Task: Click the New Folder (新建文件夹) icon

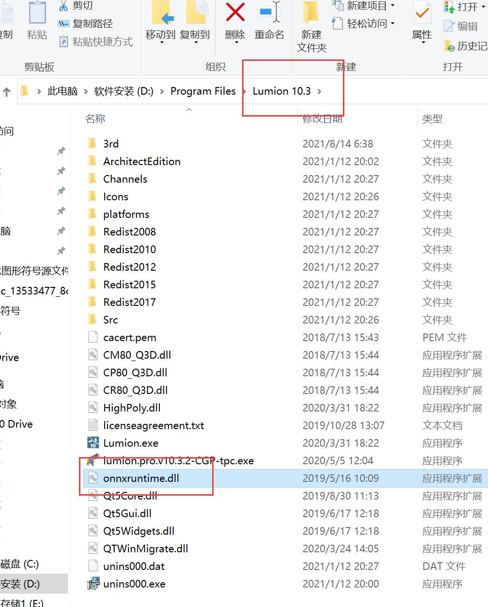Action: pyautogui.click(x=311, y=13)
